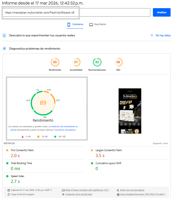Image resolution: width=172 pixels, height=199 pixels.
Task: Switch to the Escritorio tab
Action: tap(98, 24)
